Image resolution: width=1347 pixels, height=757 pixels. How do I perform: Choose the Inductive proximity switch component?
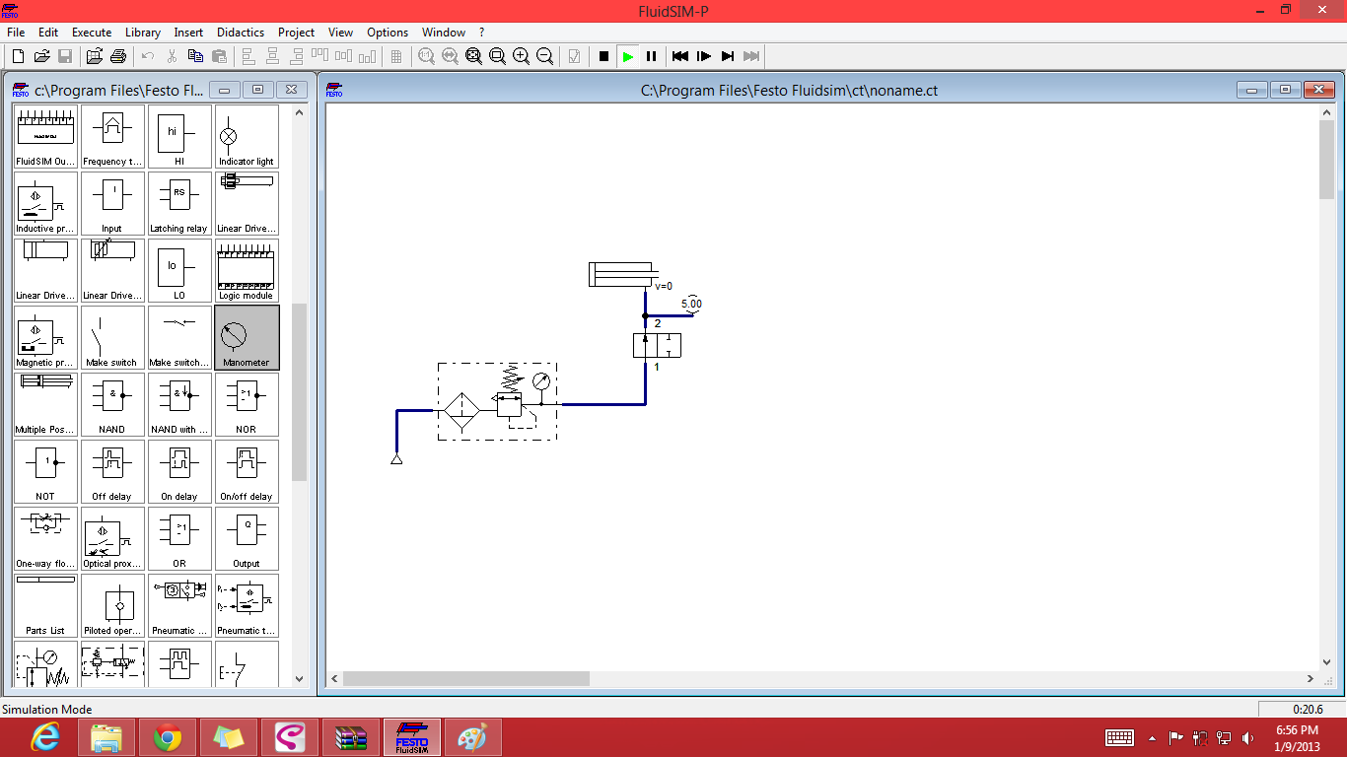[x=45, y=203]
